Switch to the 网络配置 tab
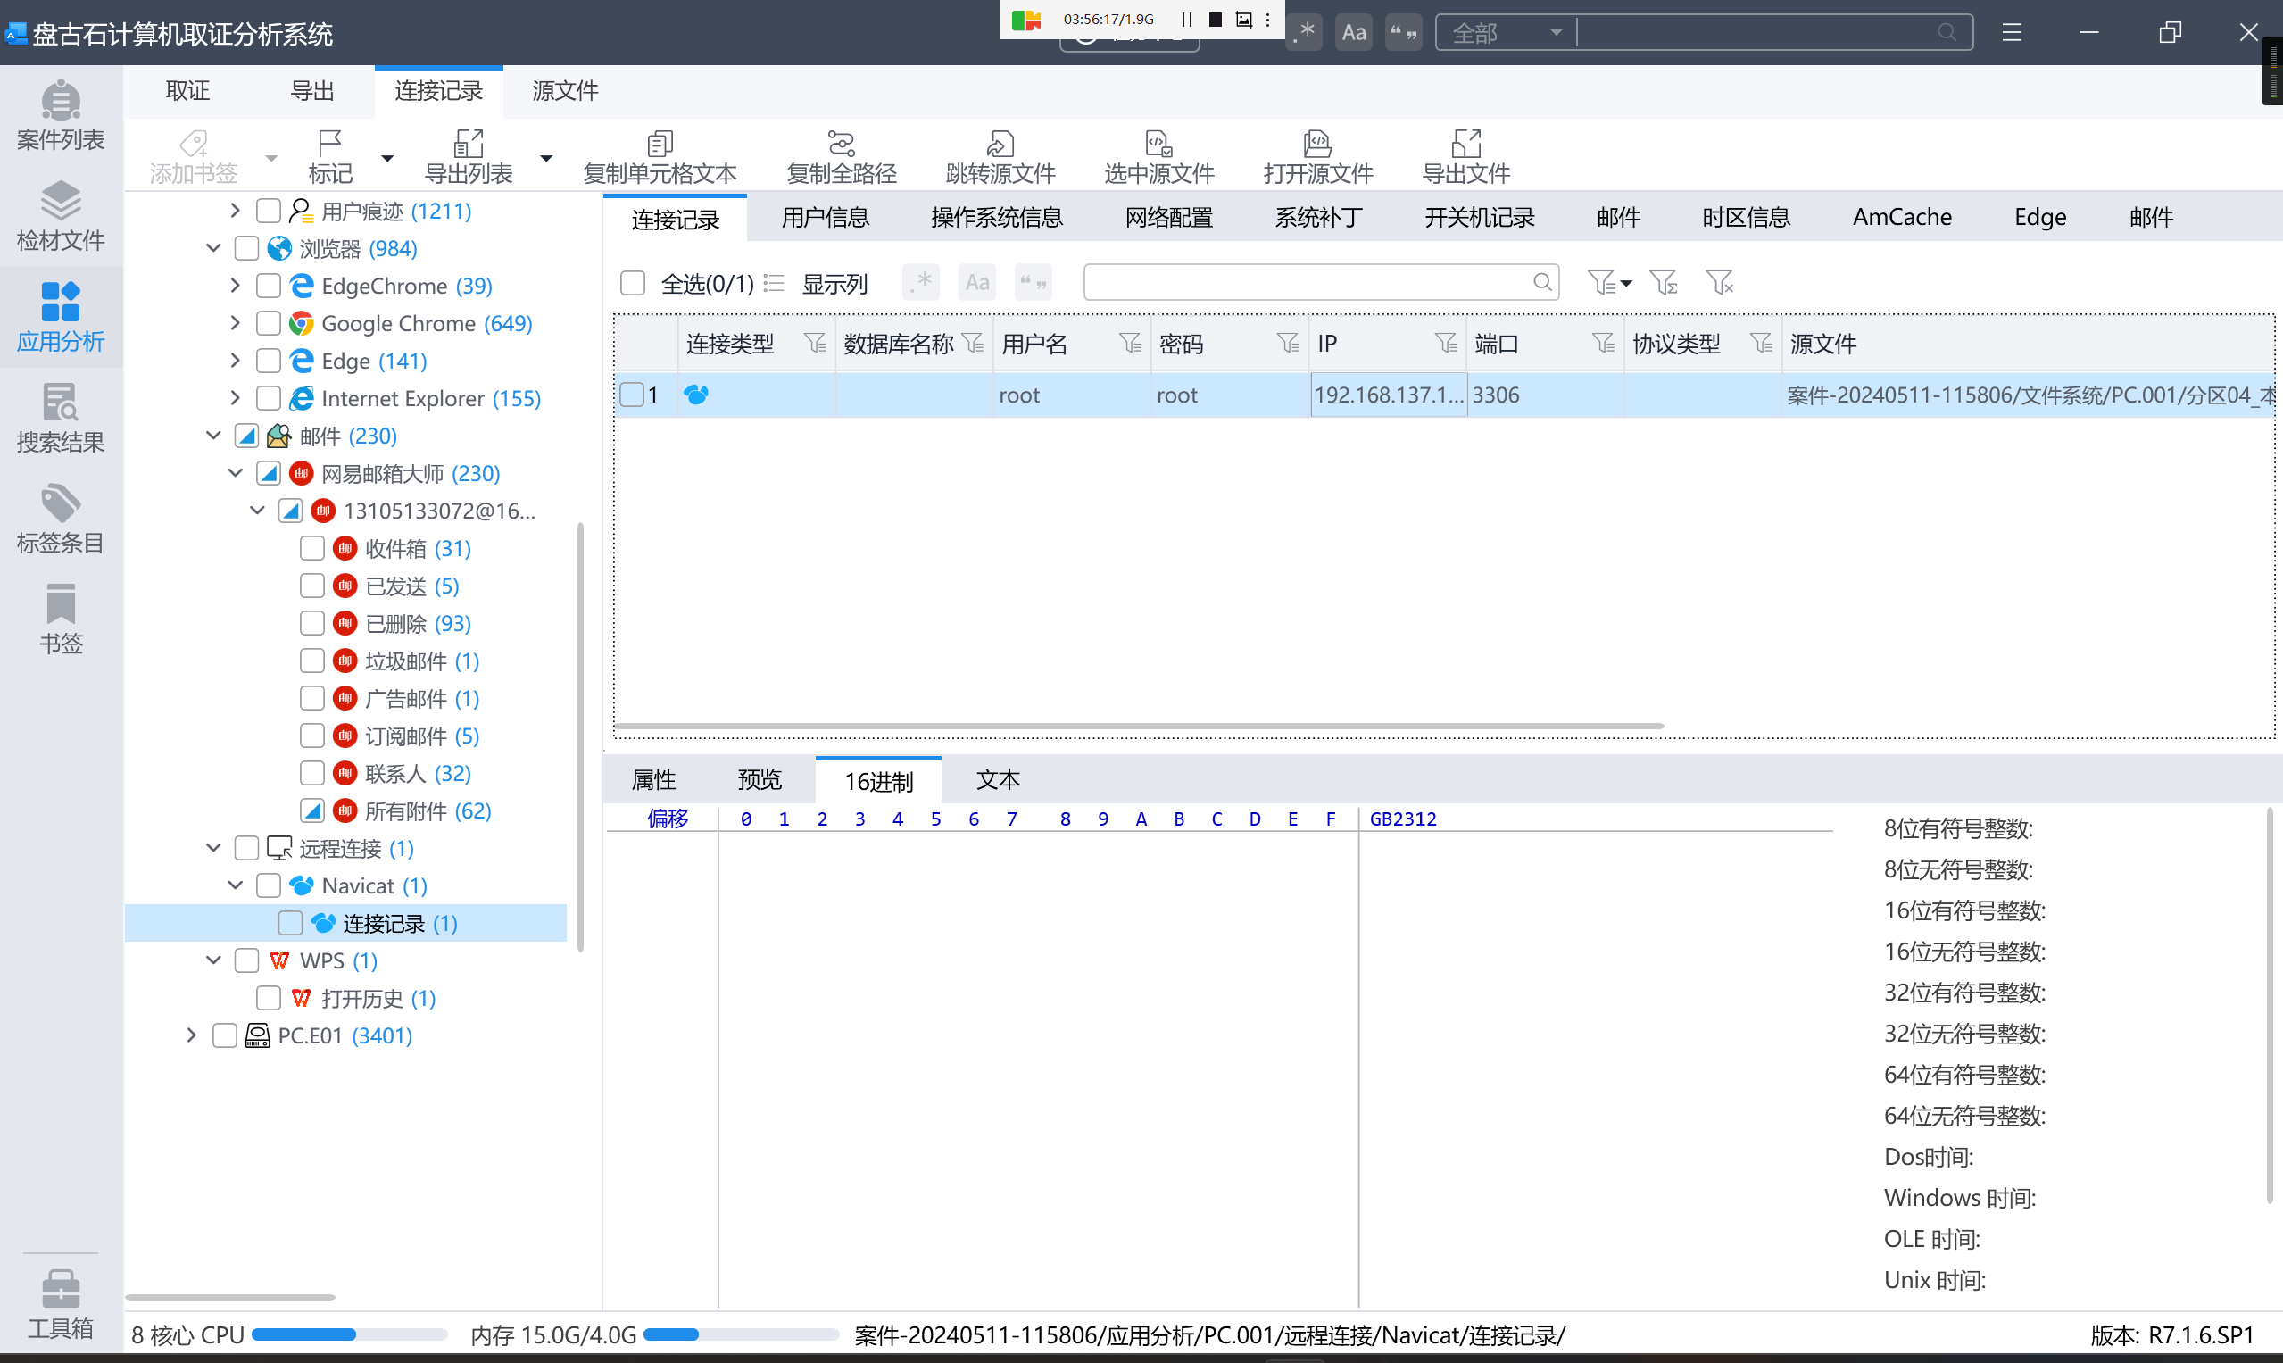This screenshot has height=1363, width=2283. [x=1168, y=218]
